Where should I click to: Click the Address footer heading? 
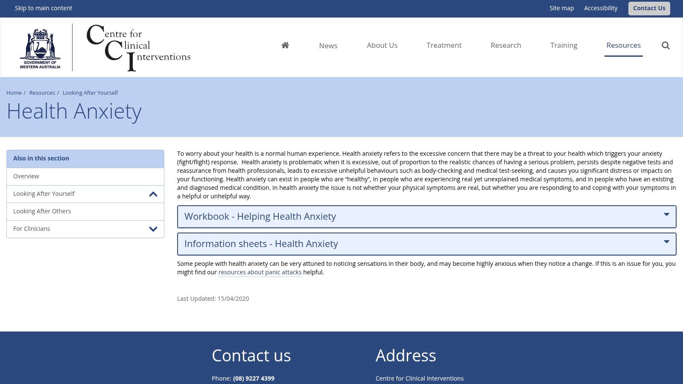(x=406, y=355)
